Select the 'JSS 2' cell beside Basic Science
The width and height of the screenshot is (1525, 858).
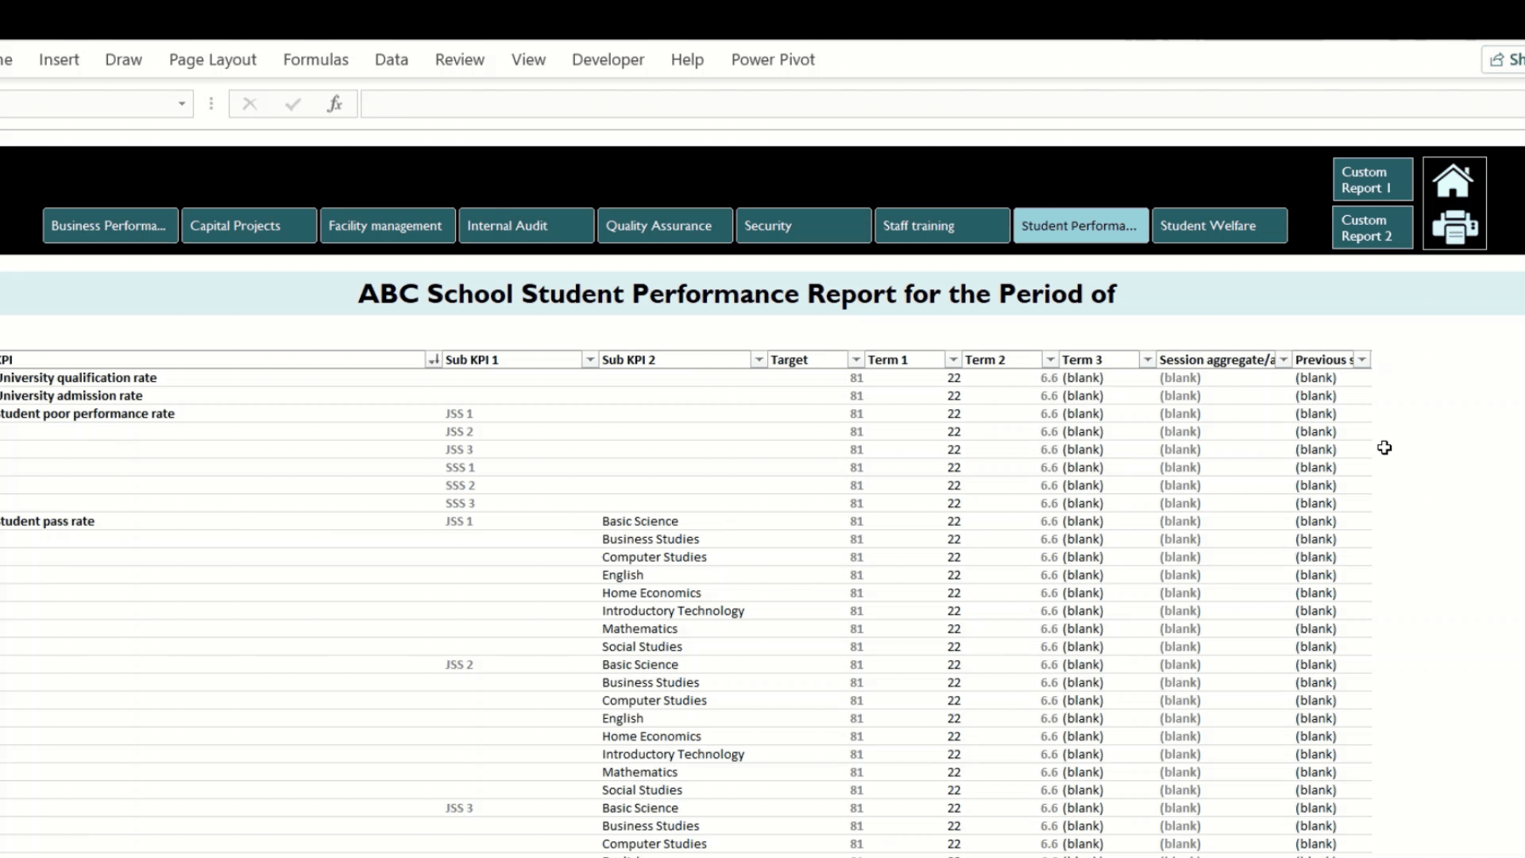[x=459, y=665]
